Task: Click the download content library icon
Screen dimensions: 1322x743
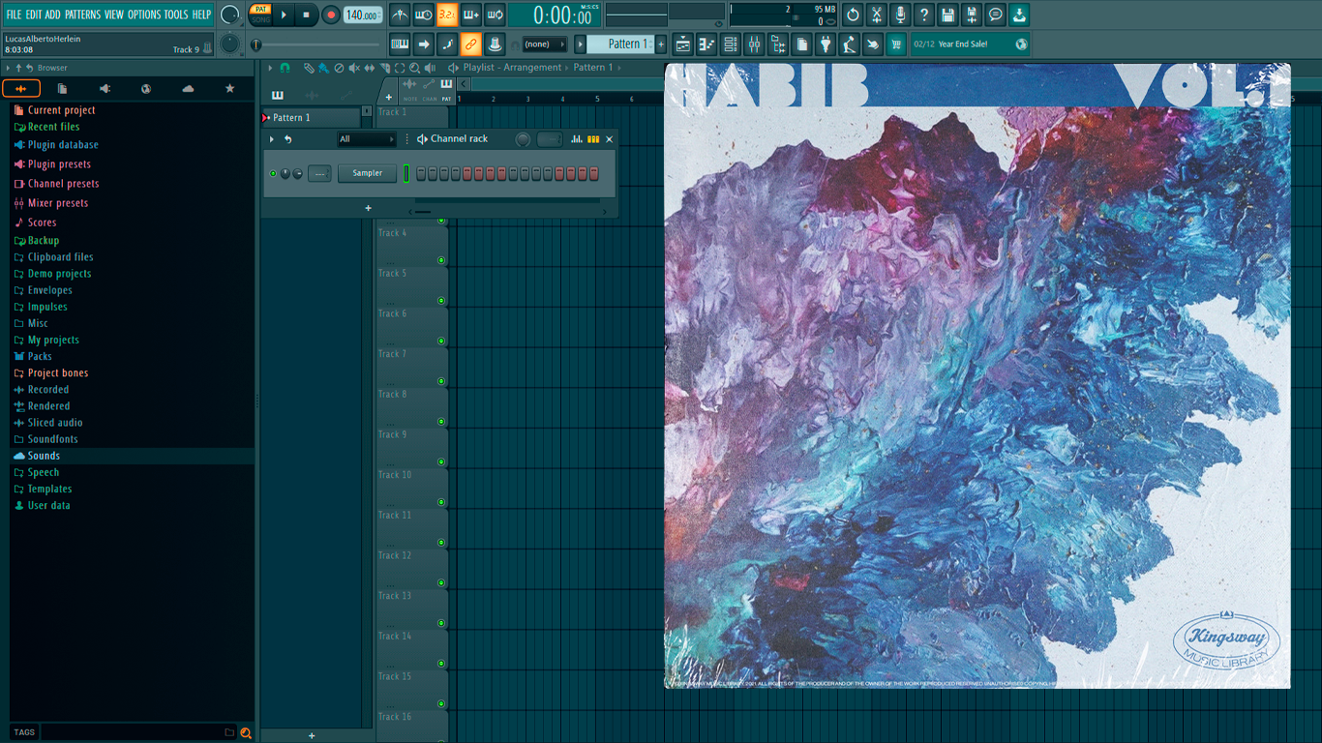Action: pyautogui.click(x=1019, y=15)
